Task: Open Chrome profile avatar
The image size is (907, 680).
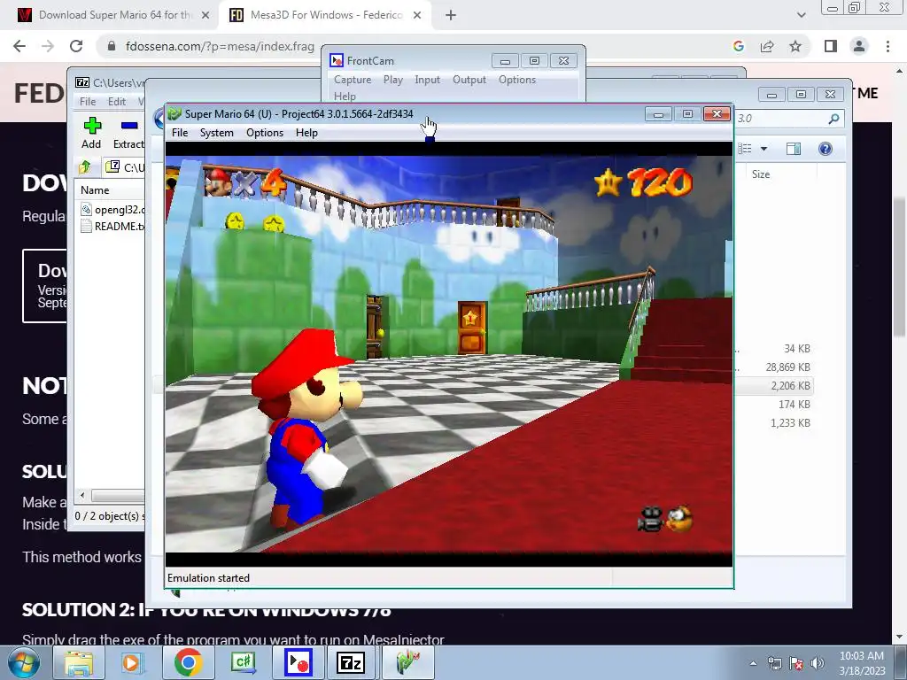Action: point(859,46)
